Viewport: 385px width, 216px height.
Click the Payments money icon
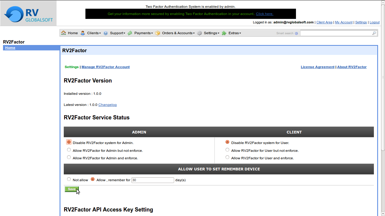click(x=130, y=33)
